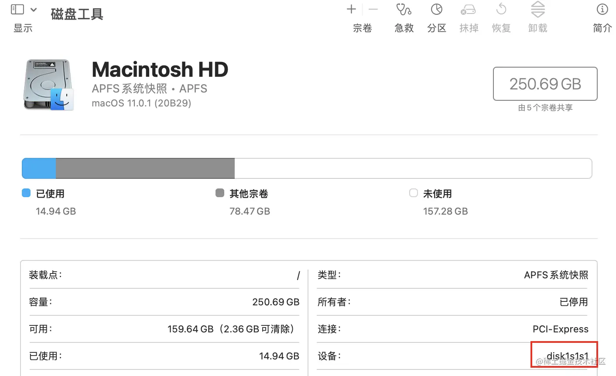This screenshot has width=616, height=376.
Task: Click the Macintosh HD drive icon
Action: (x=48, y=85)
